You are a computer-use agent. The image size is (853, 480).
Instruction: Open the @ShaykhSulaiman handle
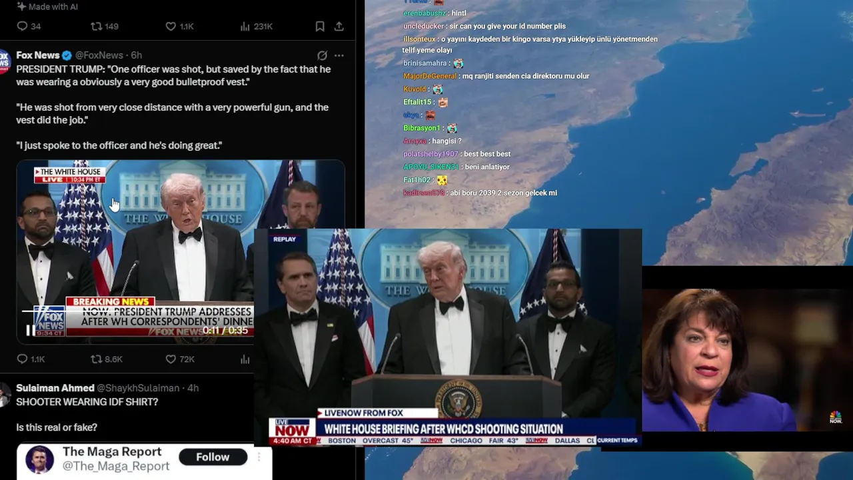pos(139,388)
